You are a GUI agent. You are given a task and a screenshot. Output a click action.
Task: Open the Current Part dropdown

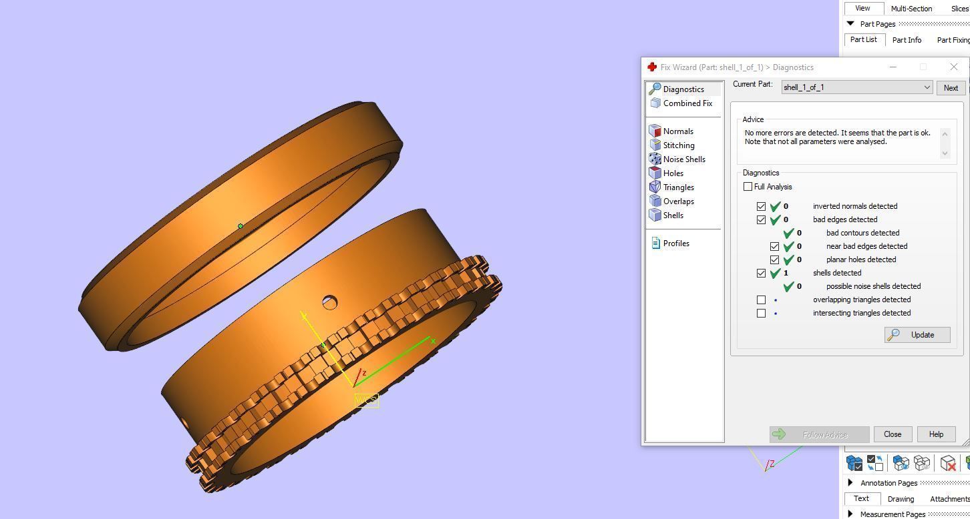857,87
